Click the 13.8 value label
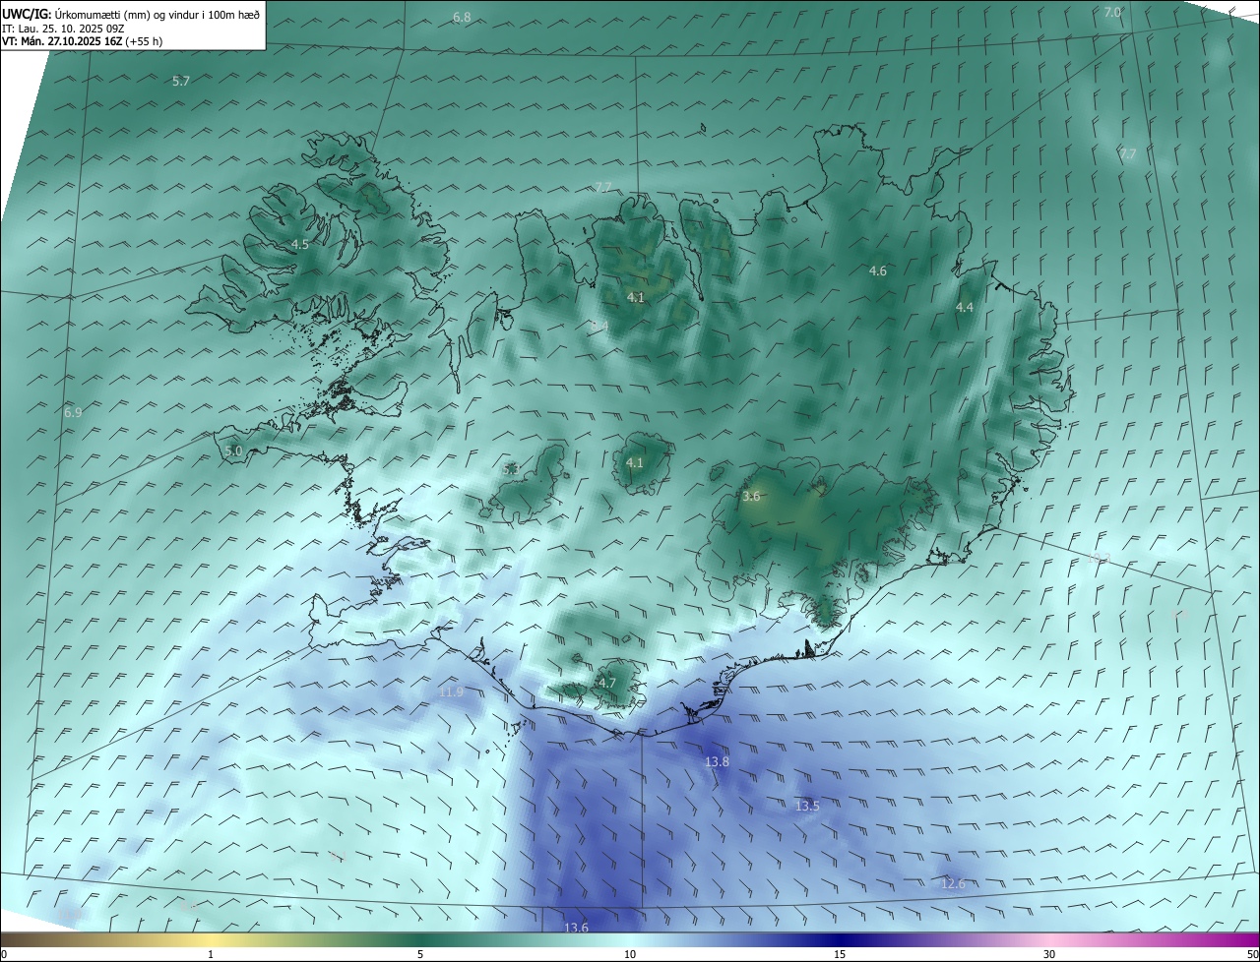The width and height of the screenshot is (1260, 962). (x=717, y=762)
